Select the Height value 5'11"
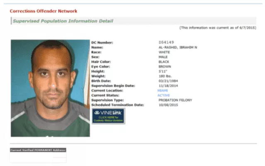 (163, 71)
